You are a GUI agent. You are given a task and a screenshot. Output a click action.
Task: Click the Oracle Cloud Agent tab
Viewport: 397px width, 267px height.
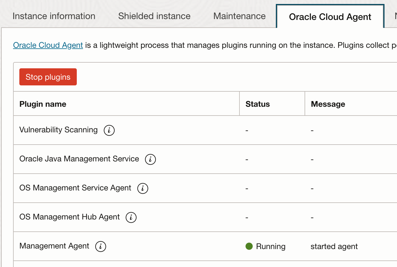tap(330, 17)
